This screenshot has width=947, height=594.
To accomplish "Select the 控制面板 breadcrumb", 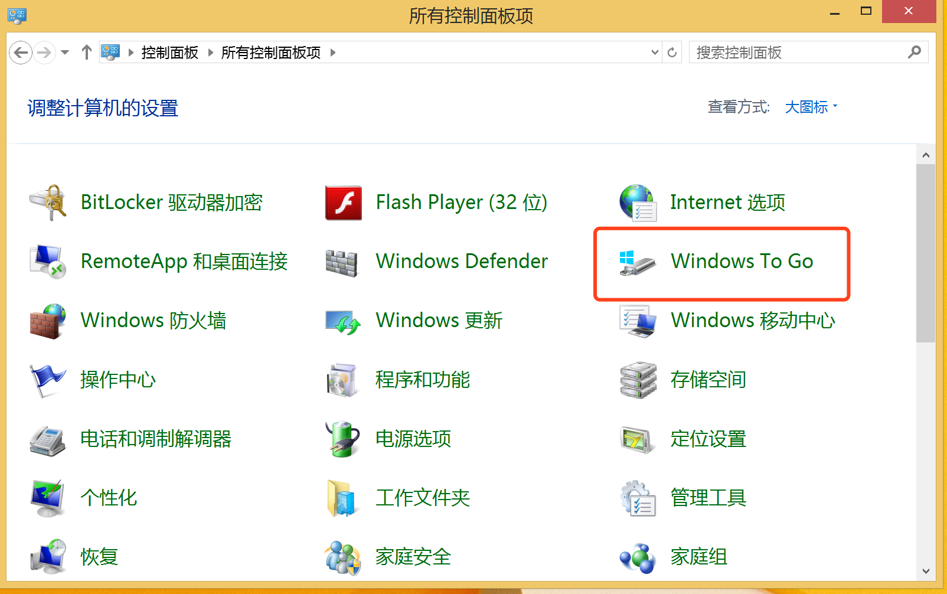I will click(x=170, y=53).
